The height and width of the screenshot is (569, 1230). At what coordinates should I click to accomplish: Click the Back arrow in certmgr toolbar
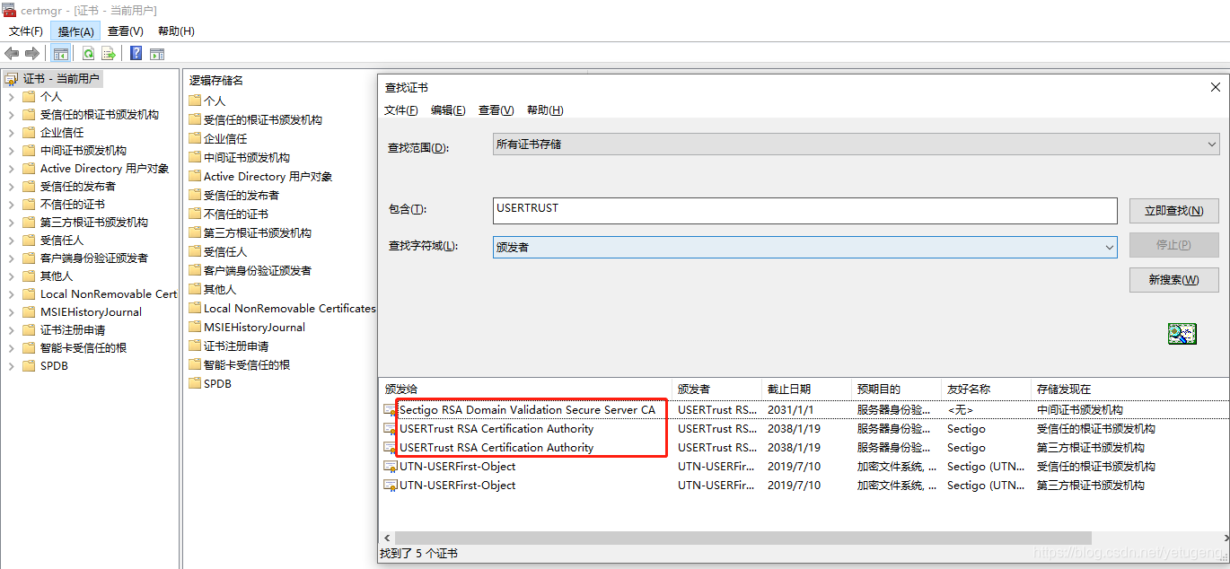click(x=12, y=53)
